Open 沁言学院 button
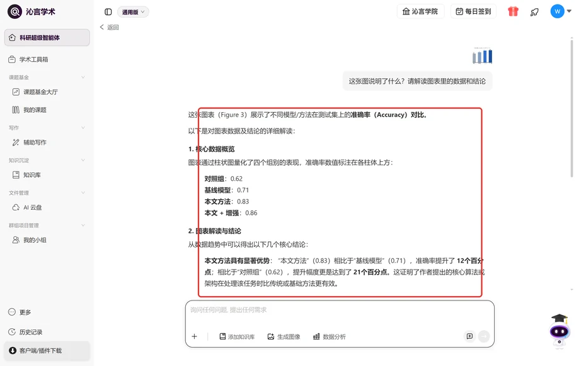This screenshot has width=586, height=366. pos(420,11)
